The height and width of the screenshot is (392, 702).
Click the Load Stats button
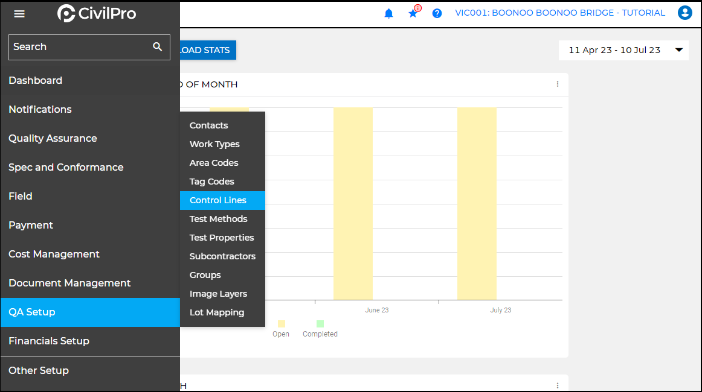[x=208, y=50]
